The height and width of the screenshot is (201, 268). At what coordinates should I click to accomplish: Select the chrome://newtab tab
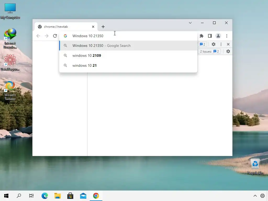pyautogui.click(x=66, y=27)
